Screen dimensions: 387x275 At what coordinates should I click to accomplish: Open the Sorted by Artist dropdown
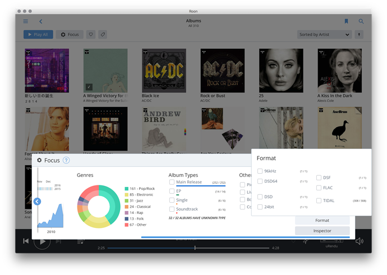tap(324, 35)
